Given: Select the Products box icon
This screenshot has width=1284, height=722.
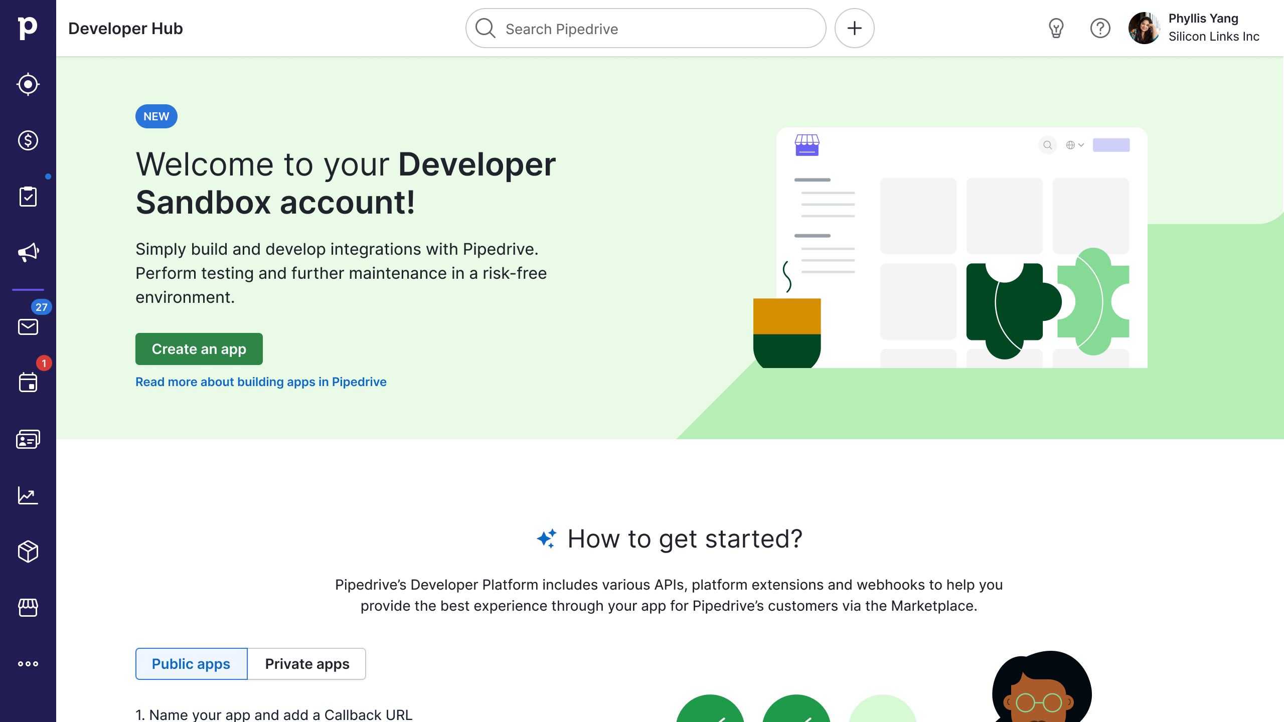Looking at the screenshot, I should [28, 552].
